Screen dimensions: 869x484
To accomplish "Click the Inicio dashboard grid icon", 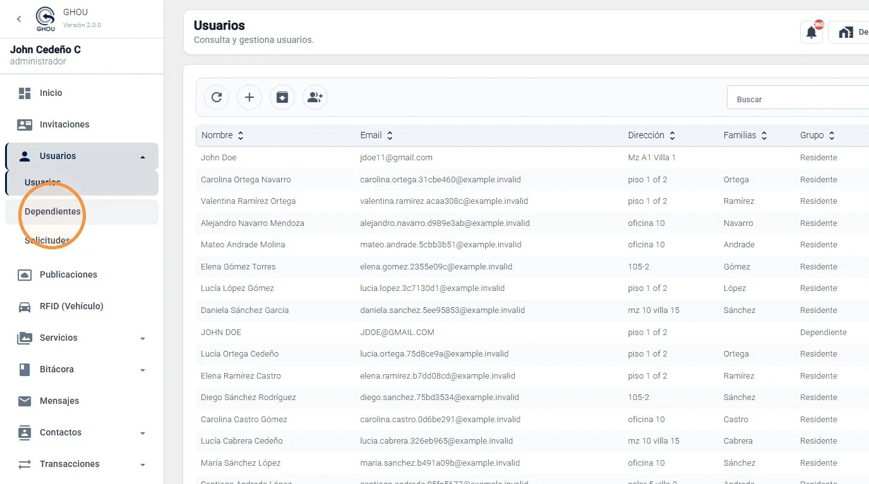I will click(25, 93).
